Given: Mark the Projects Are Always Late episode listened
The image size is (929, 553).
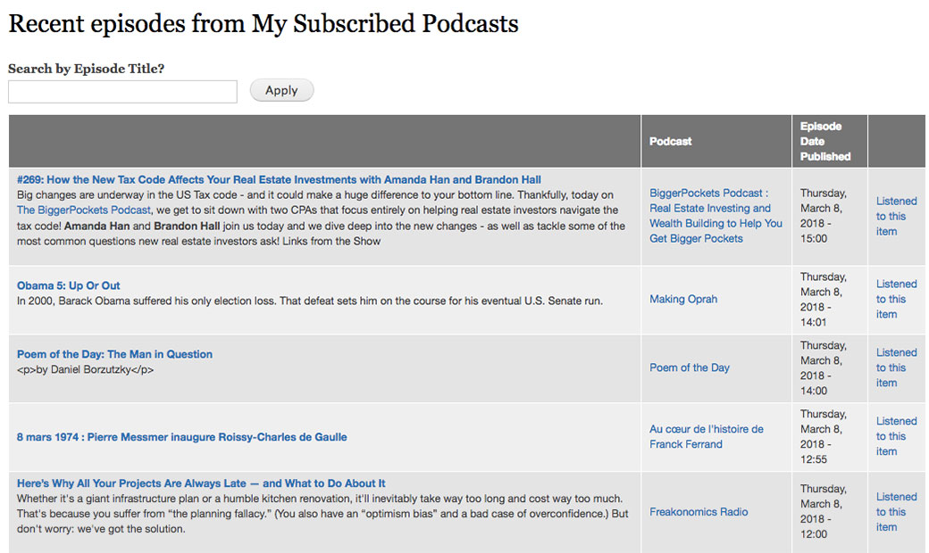Looking at the screenshot, I should click(x=897, y=512).
